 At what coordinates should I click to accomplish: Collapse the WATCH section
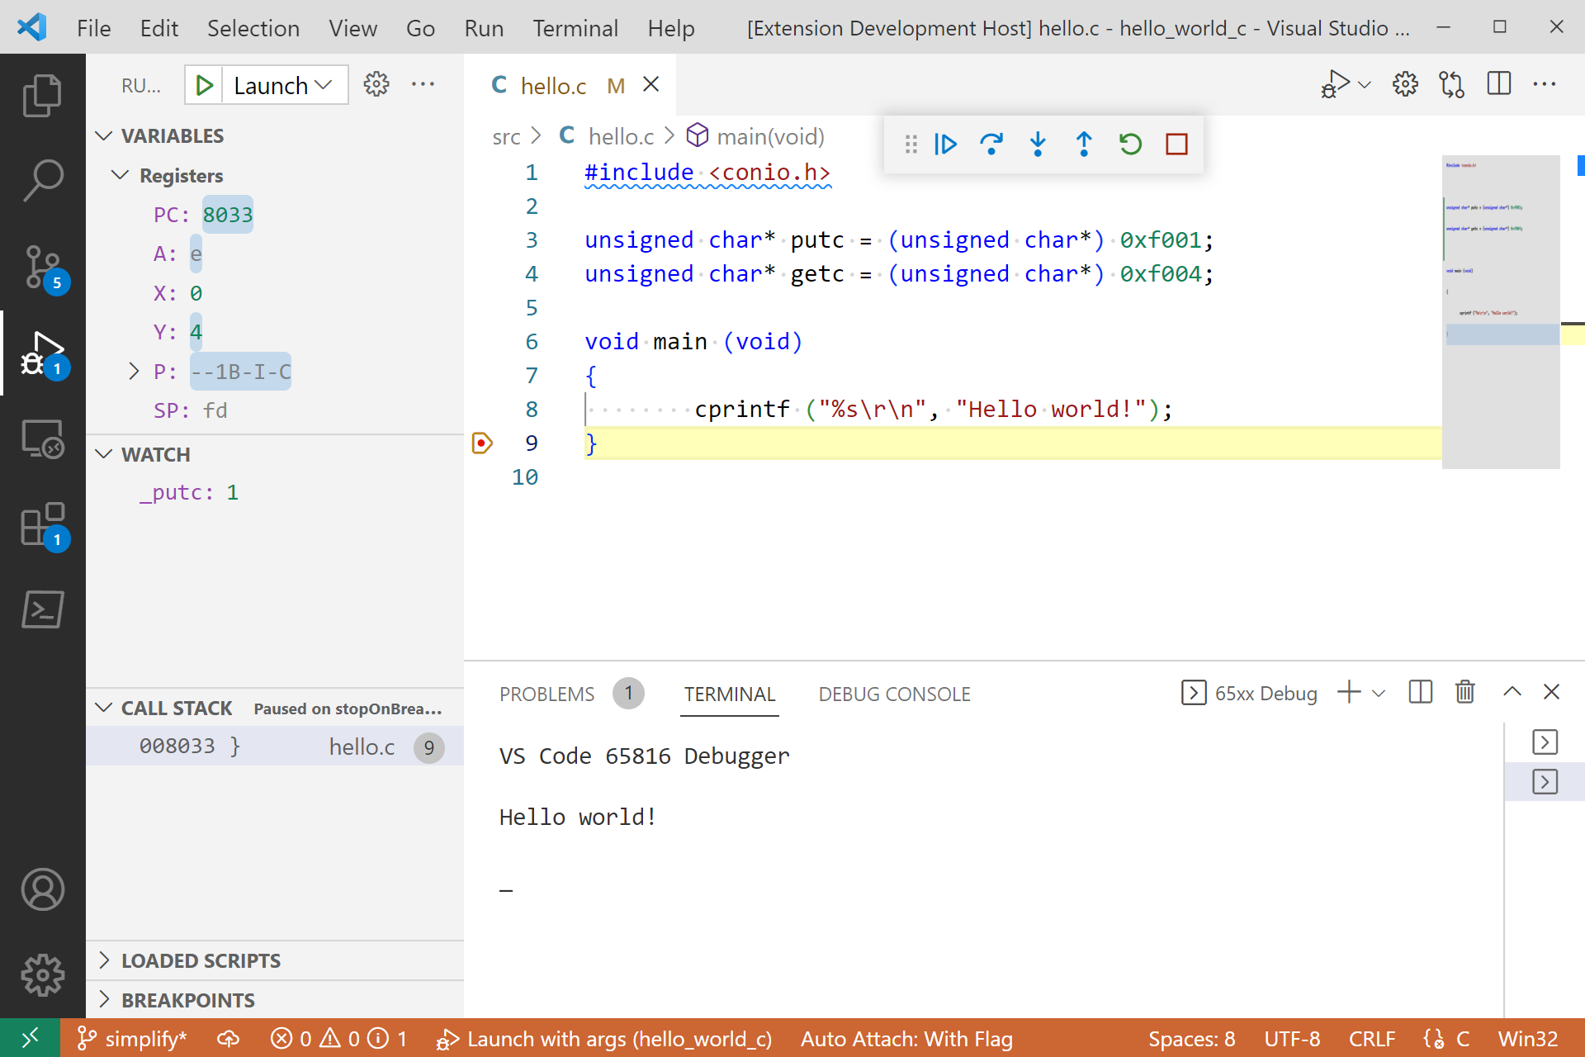click(155, 454)
